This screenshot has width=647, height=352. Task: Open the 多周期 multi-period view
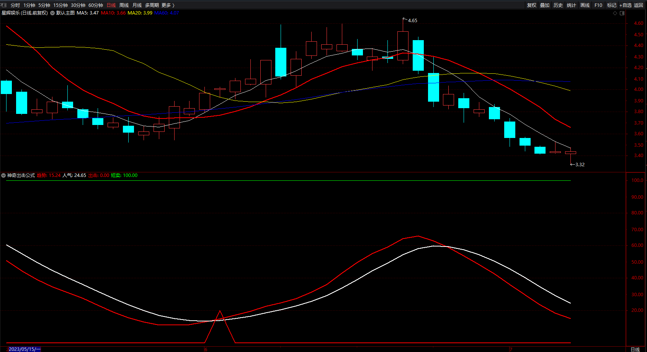[x=152, y=5]
